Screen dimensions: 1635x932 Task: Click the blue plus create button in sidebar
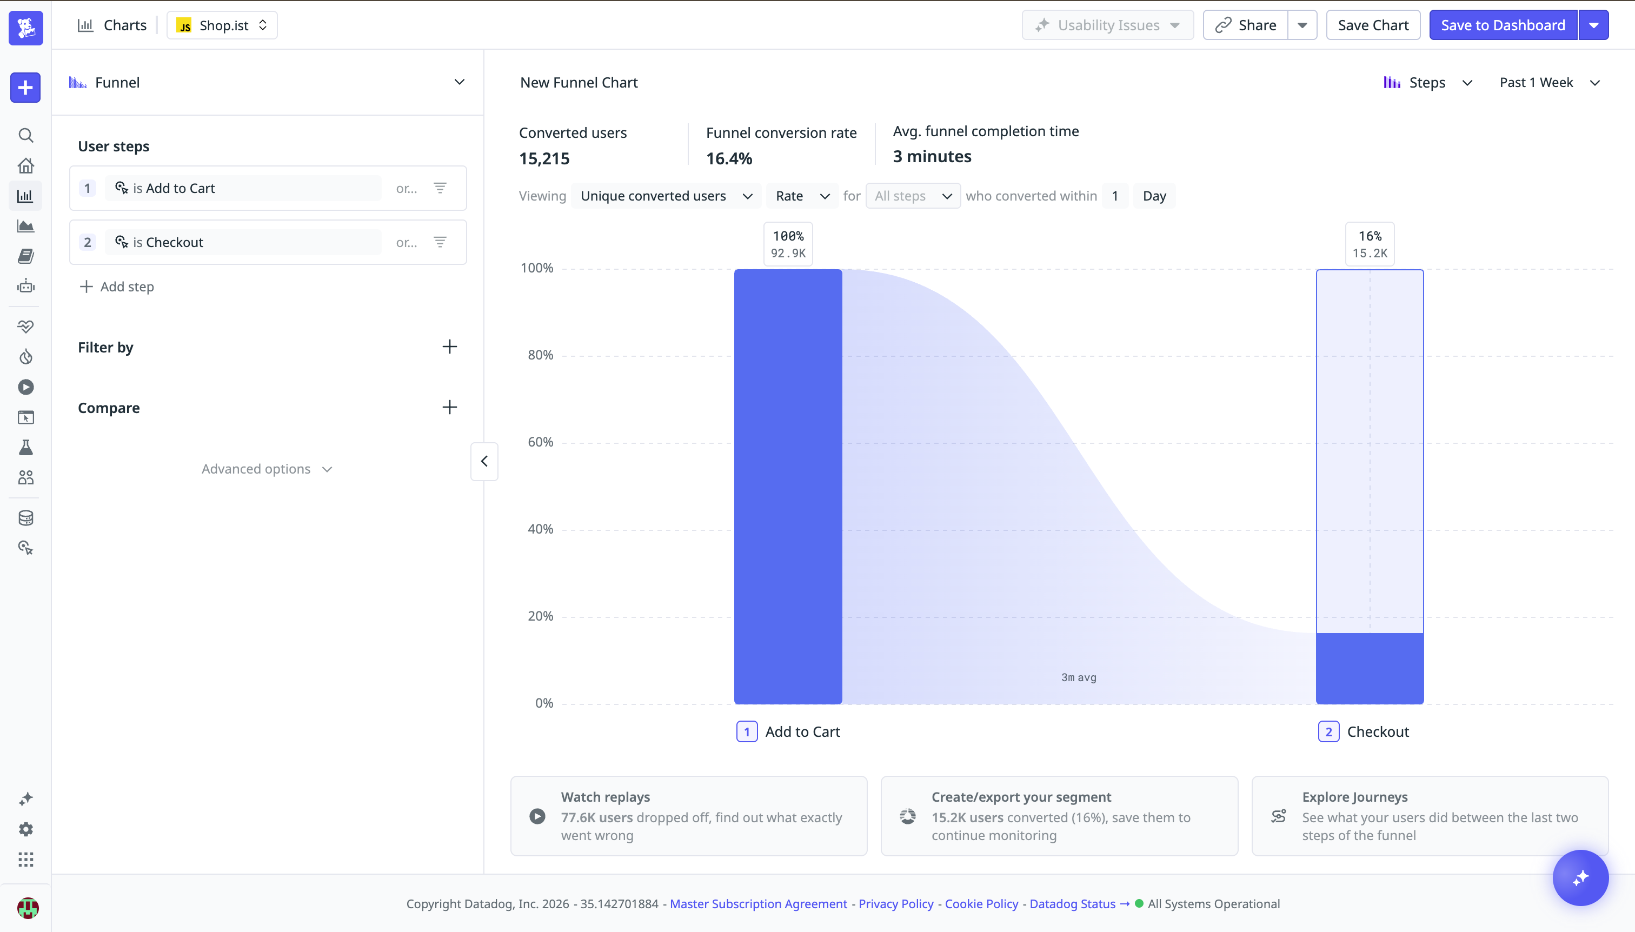point(25,88)
